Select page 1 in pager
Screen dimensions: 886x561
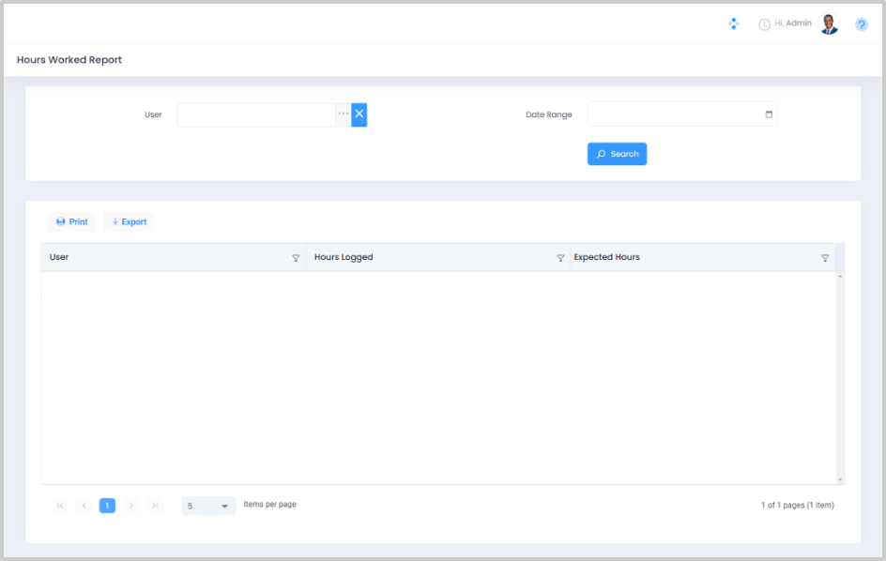107,506
